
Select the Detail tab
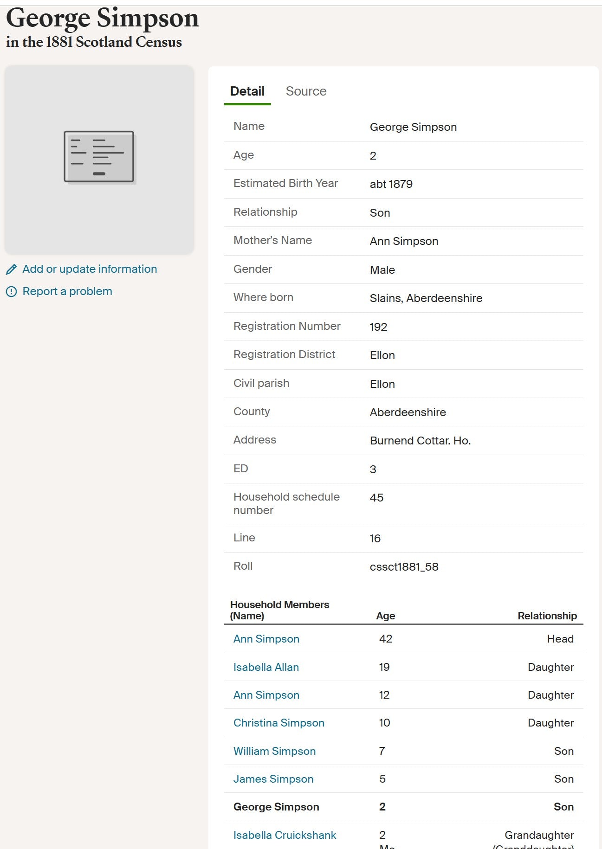[247, 91]
